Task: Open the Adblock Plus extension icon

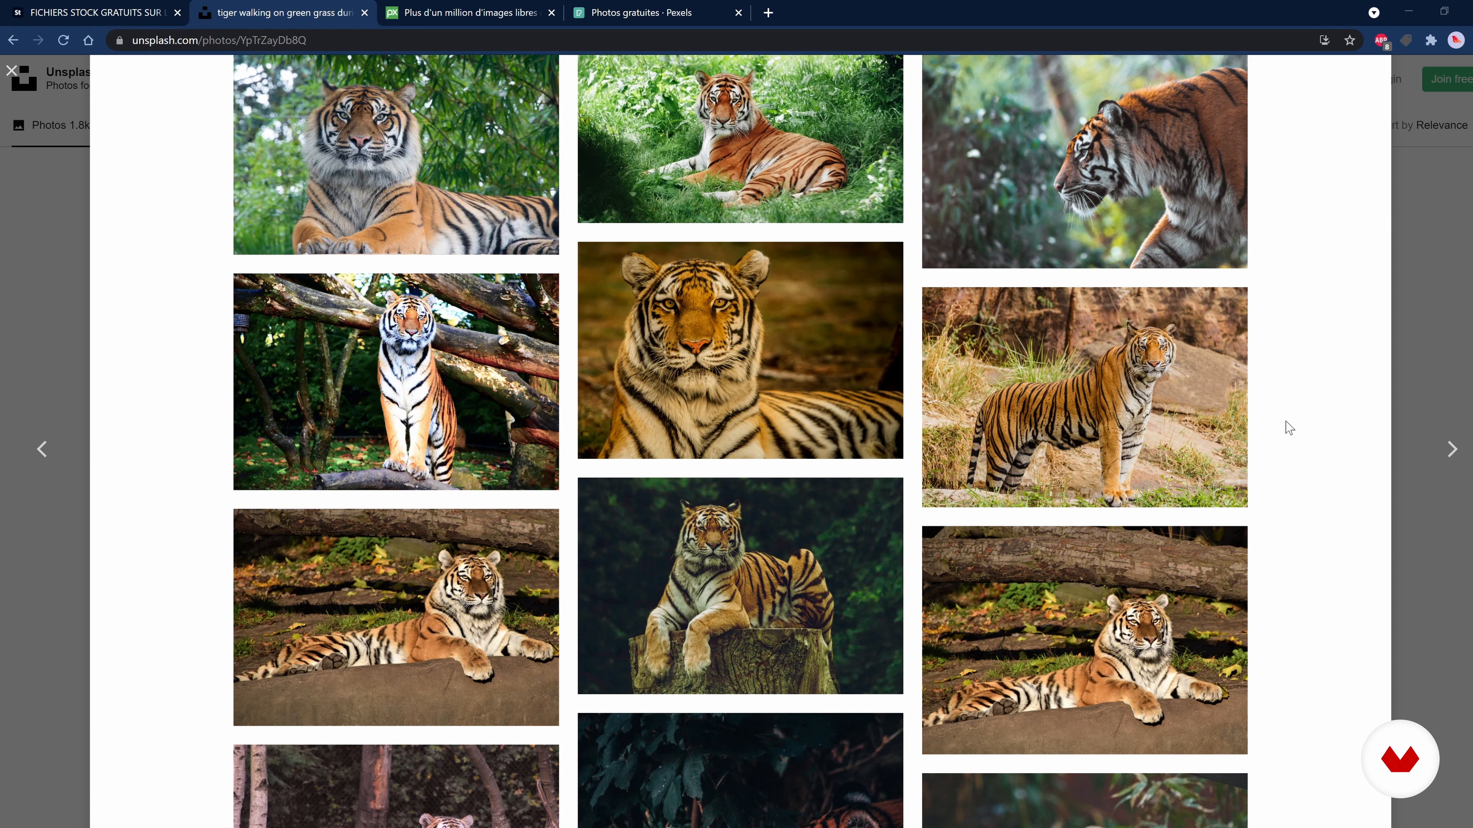Action: click(1381, 40)
